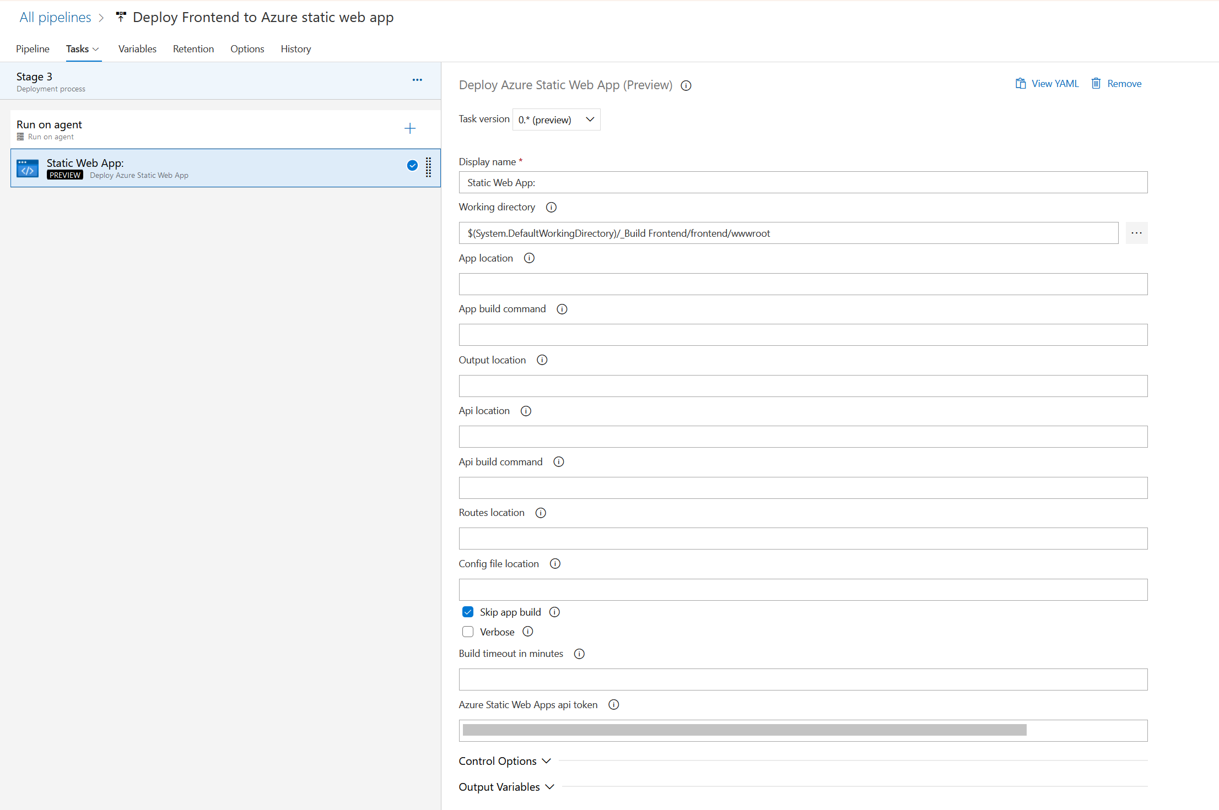Image resolution: width=1219 pixels, height=810 pixels.
Task: Click the browse button next to Working directory
Action: coord(1137,232)
